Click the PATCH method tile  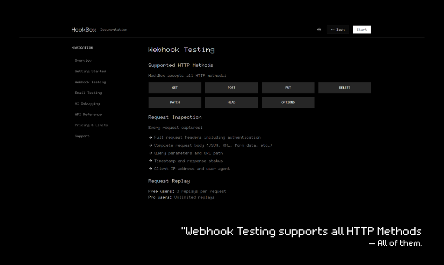pos(175,103)
